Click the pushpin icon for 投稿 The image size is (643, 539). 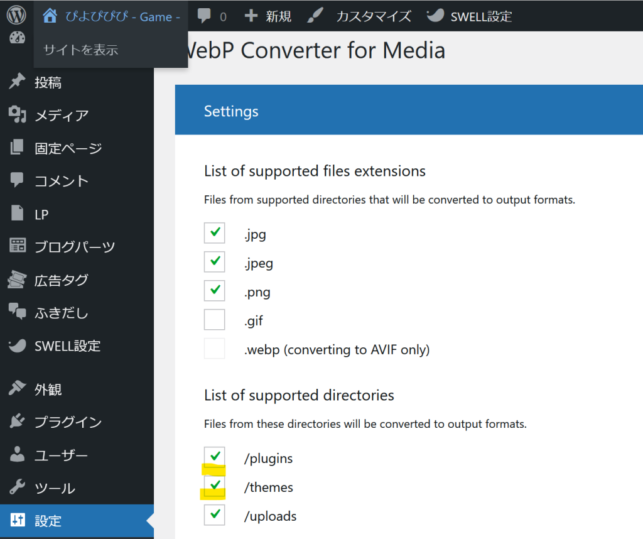17,82
